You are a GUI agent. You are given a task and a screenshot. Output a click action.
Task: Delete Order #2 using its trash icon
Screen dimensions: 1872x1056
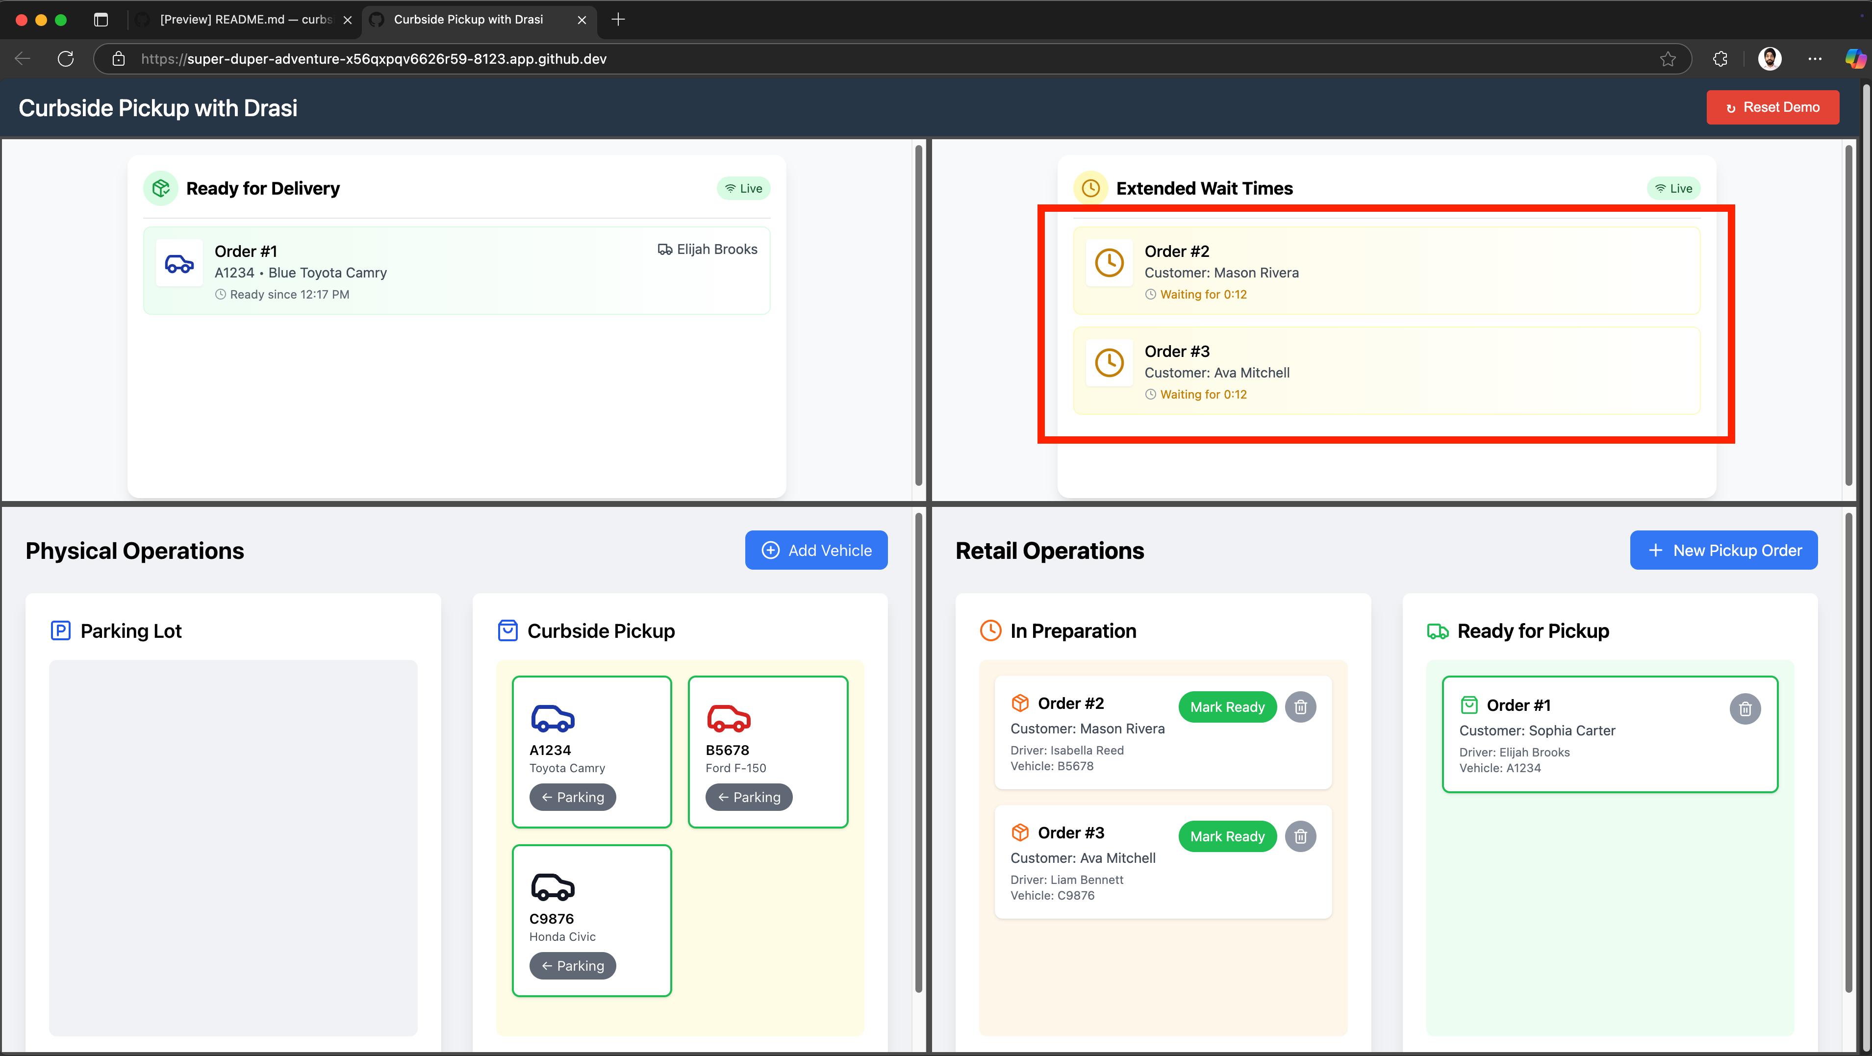pos(1300,706)
